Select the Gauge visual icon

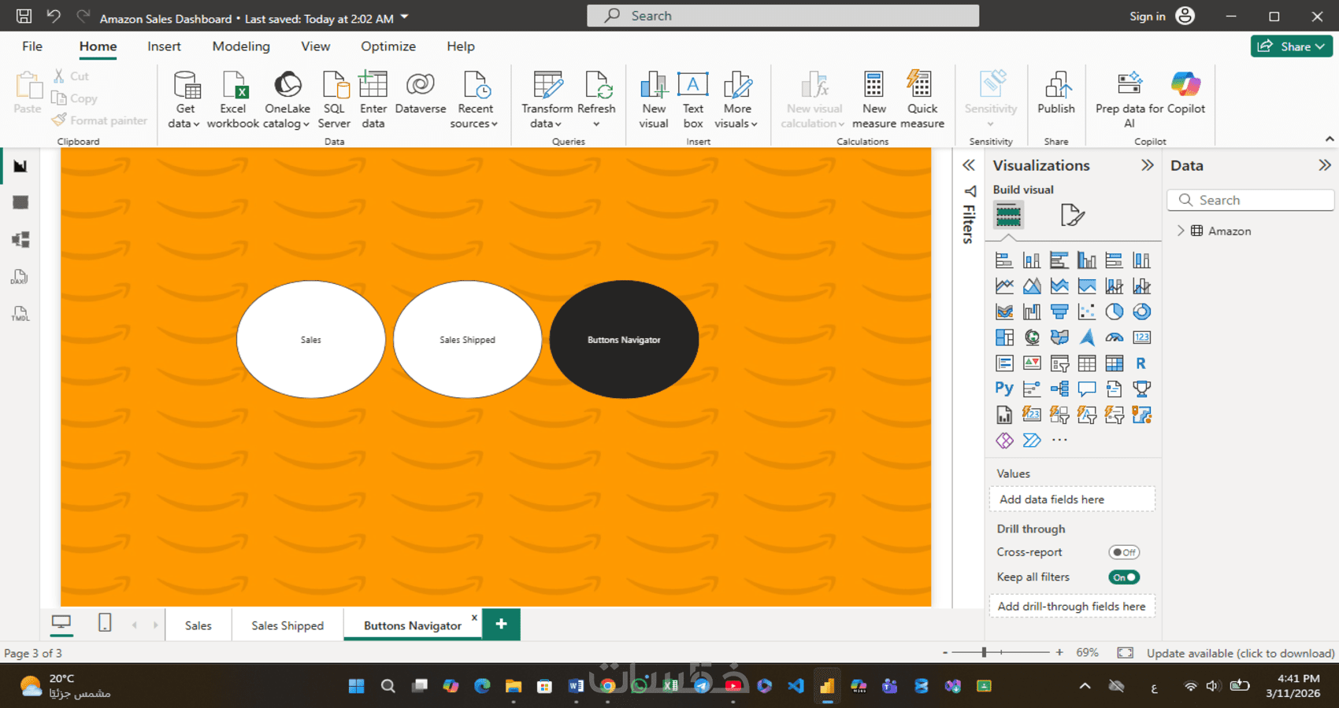click(1115, 337)
